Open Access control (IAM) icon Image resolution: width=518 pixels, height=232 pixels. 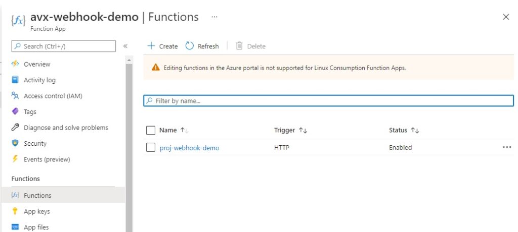[x=15, y=95]
